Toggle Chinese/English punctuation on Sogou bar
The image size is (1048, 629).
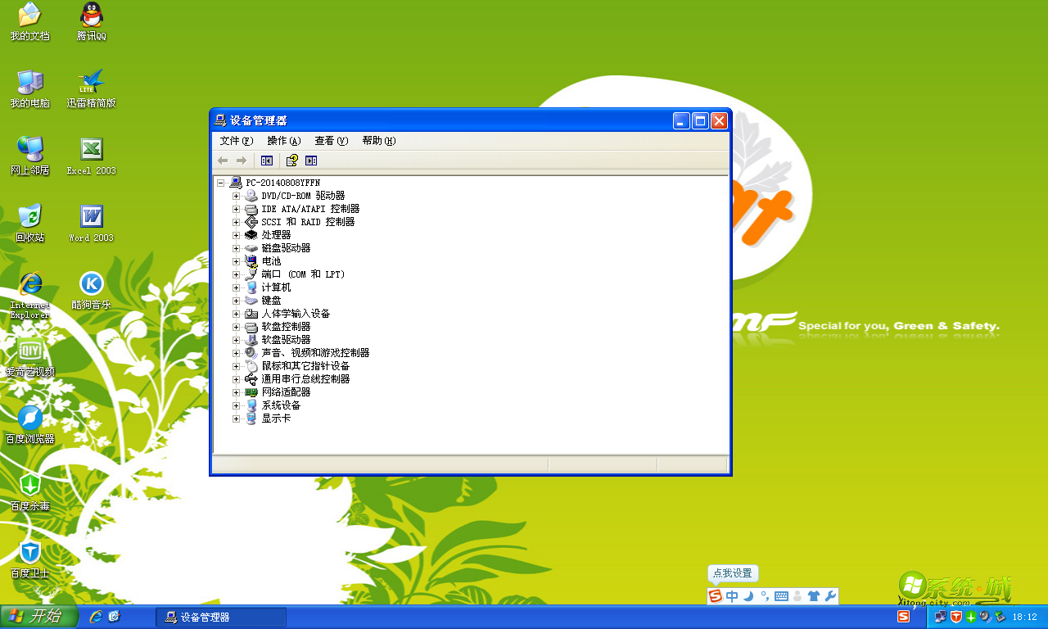(766, 597)
